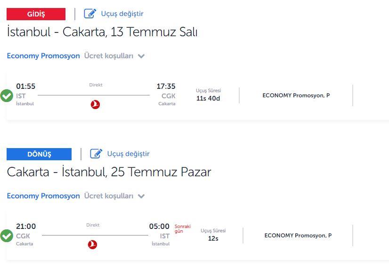Select the blue DÖNÜŞ tab
The width and height of the screenshot is (389, 267).
click(x=39, y=154)
